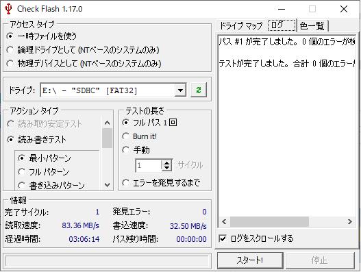
Task: Open the 色一覧 tab
Action: point(312,25)
